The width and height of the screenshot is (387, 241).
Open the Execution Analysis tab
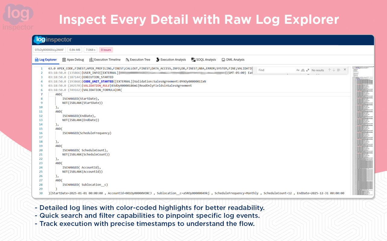tap(171, 60)
